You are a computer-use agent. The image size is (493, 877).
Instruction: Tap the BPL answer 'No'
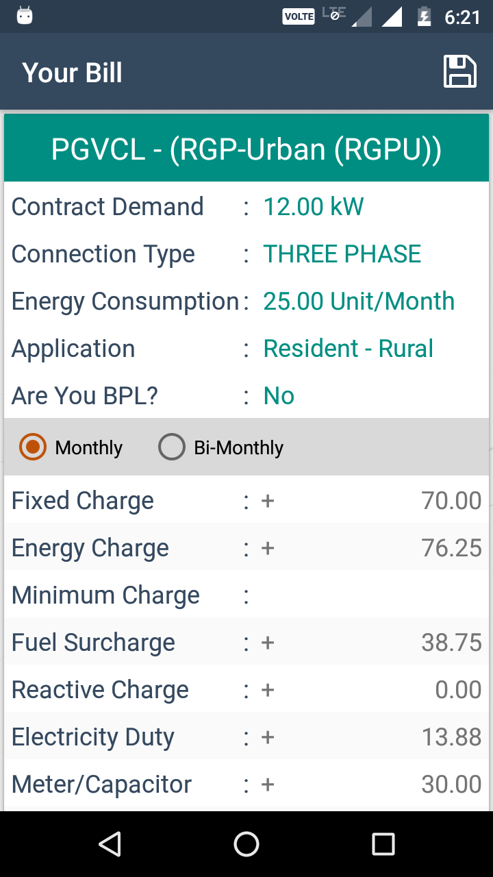[x=279, y=395]
